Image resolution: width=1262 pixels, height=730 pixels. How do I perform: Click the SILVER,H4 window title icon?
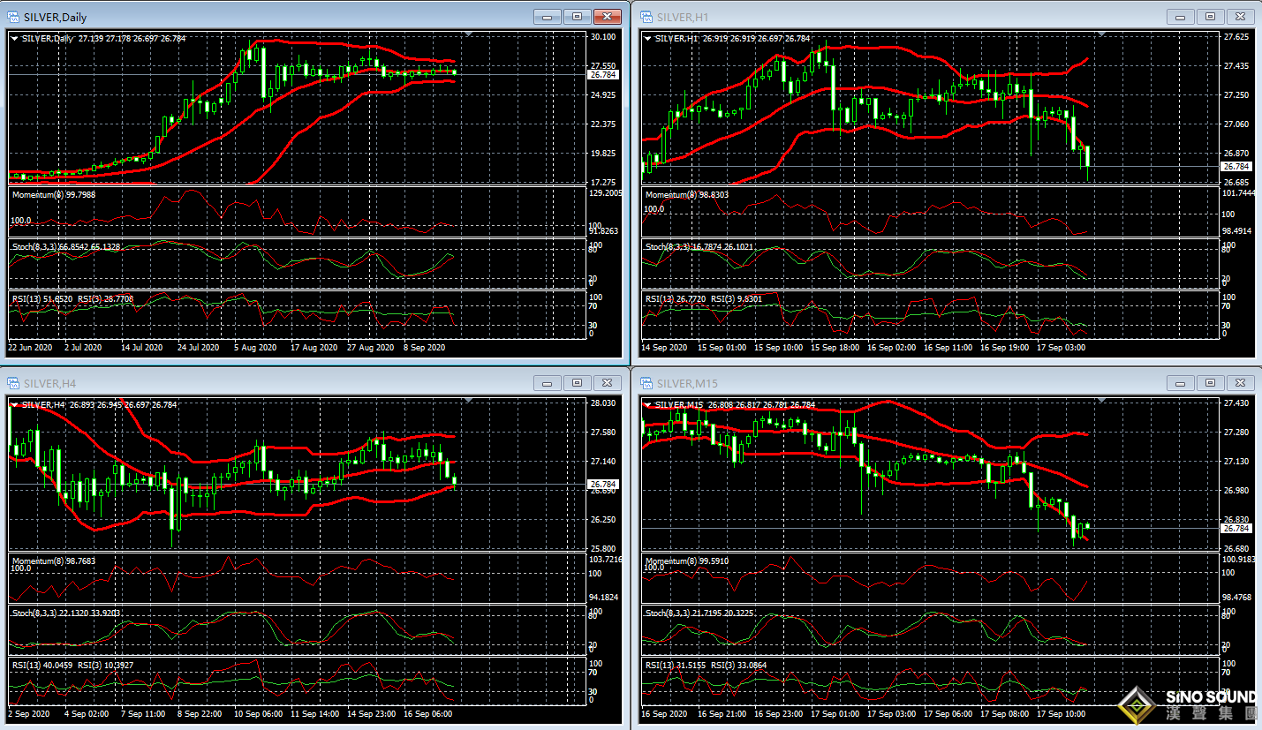click(14, 383)
